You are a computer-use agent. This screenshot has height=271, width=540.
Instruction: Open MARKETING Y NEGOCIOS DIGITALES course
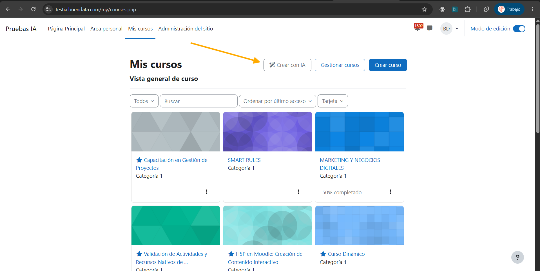(x=350, y=164)
